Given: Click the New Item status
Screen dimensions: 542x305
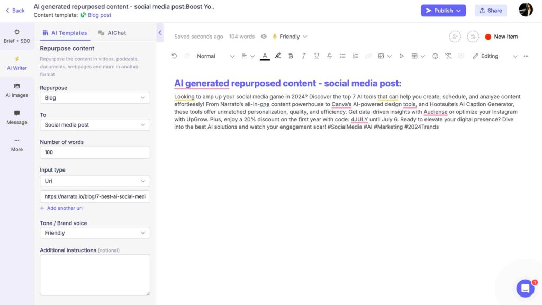Looking at the screenshot, I should tap(501, 37).
